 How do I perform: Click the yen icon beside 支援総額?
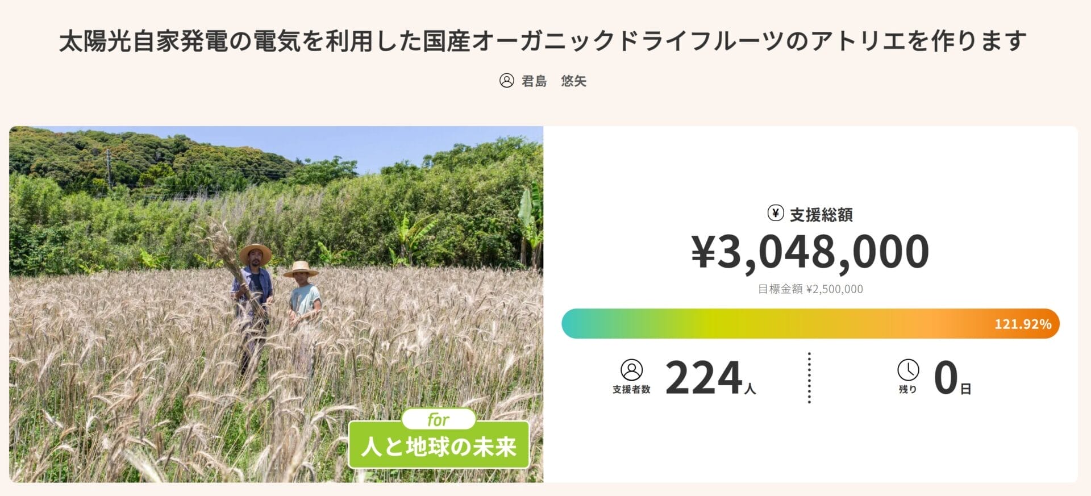pyautogui.click(x=775, y=214)
